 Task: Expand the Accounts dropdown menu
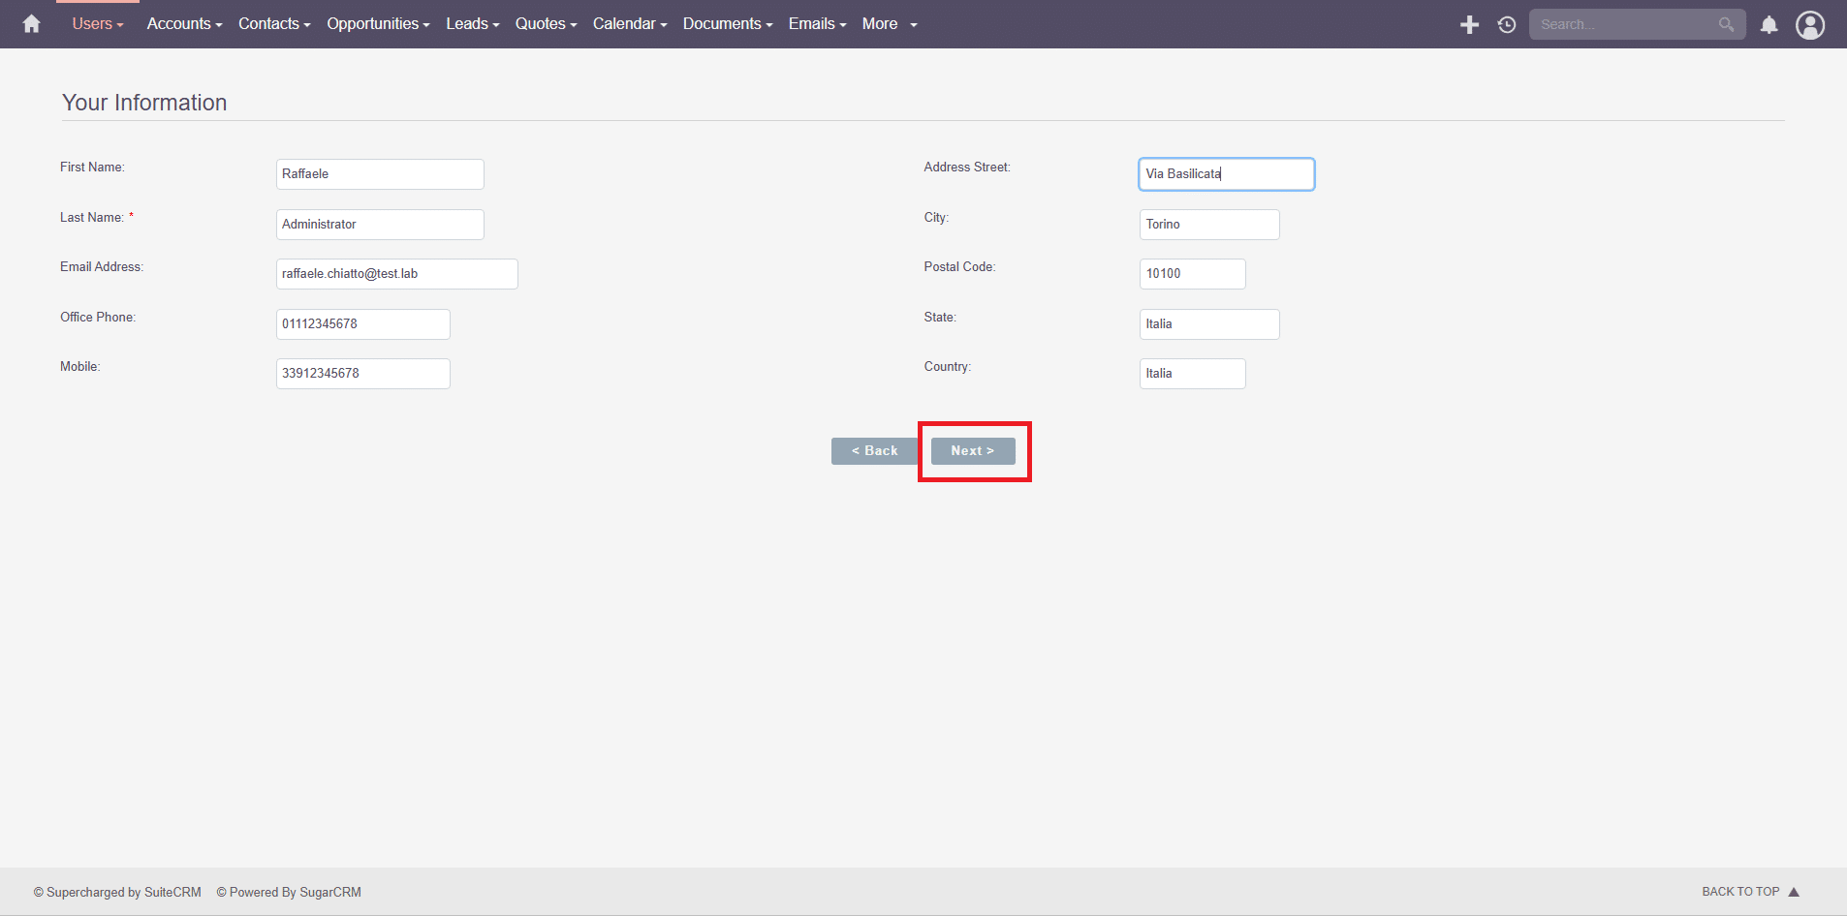(x=184, y=24)
